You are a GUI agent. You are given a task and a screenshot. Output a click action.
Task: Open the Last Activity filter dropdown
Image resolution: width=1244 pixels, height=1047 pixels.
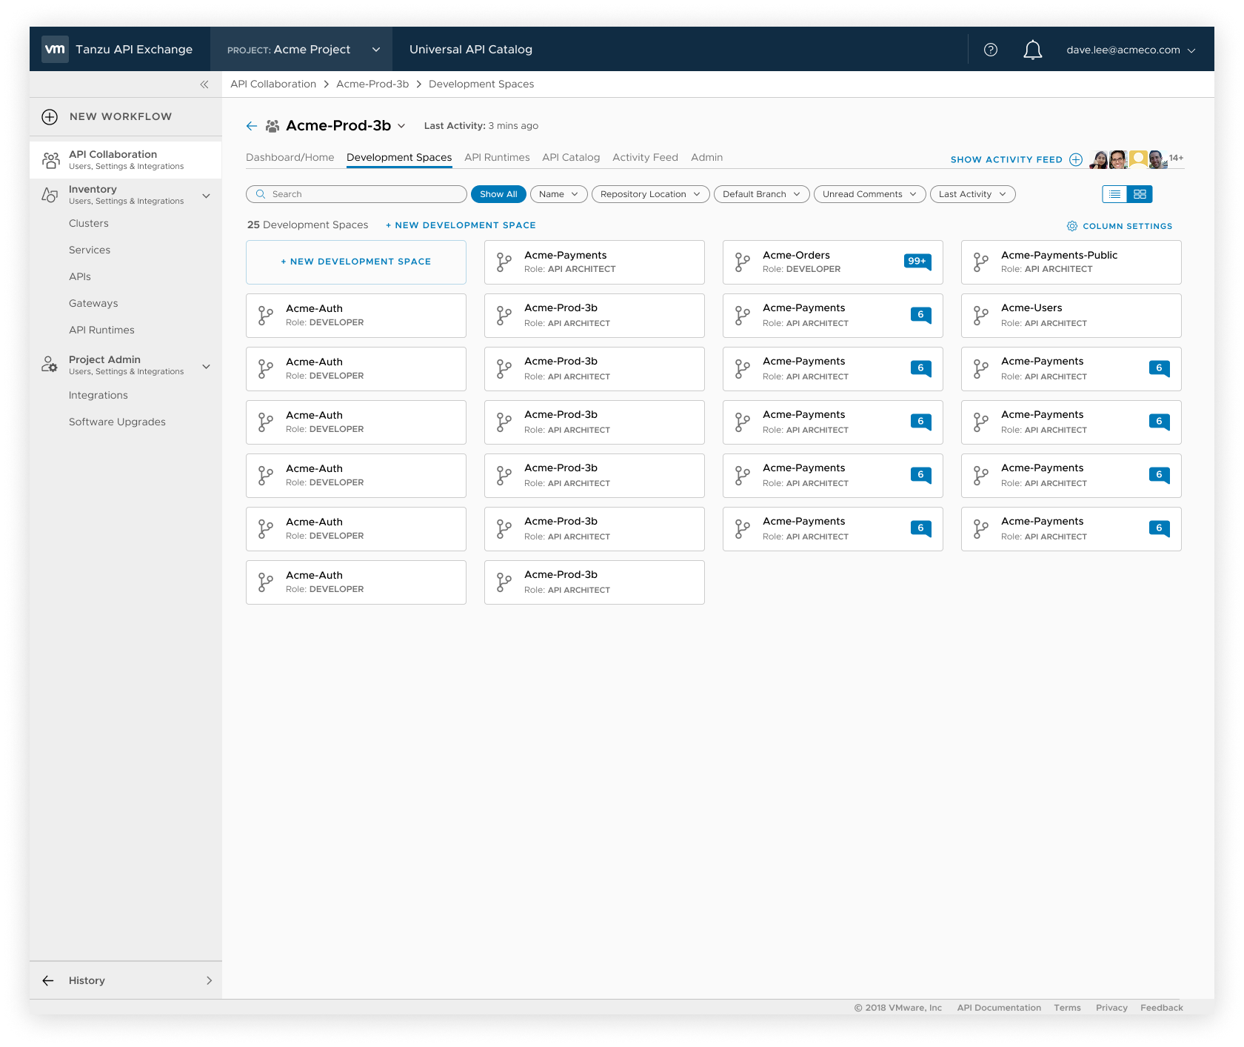pyautogui.click(x=973, y=194)
